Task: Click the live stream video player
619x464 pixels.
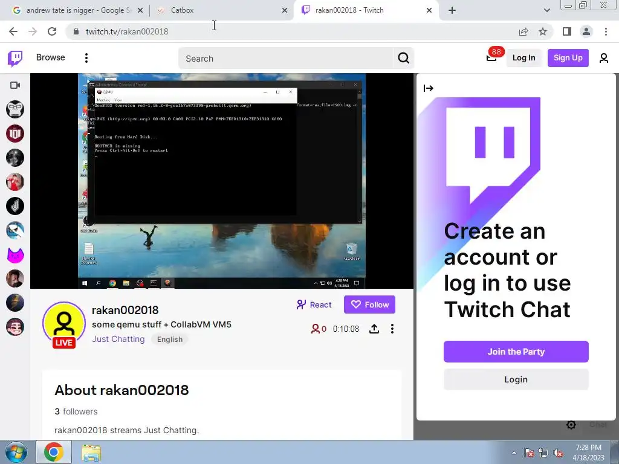Action: coord(222,181)
